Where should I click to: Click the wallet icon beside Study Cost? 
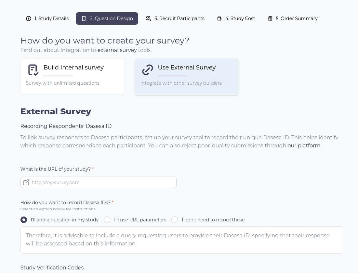(219, 19)
